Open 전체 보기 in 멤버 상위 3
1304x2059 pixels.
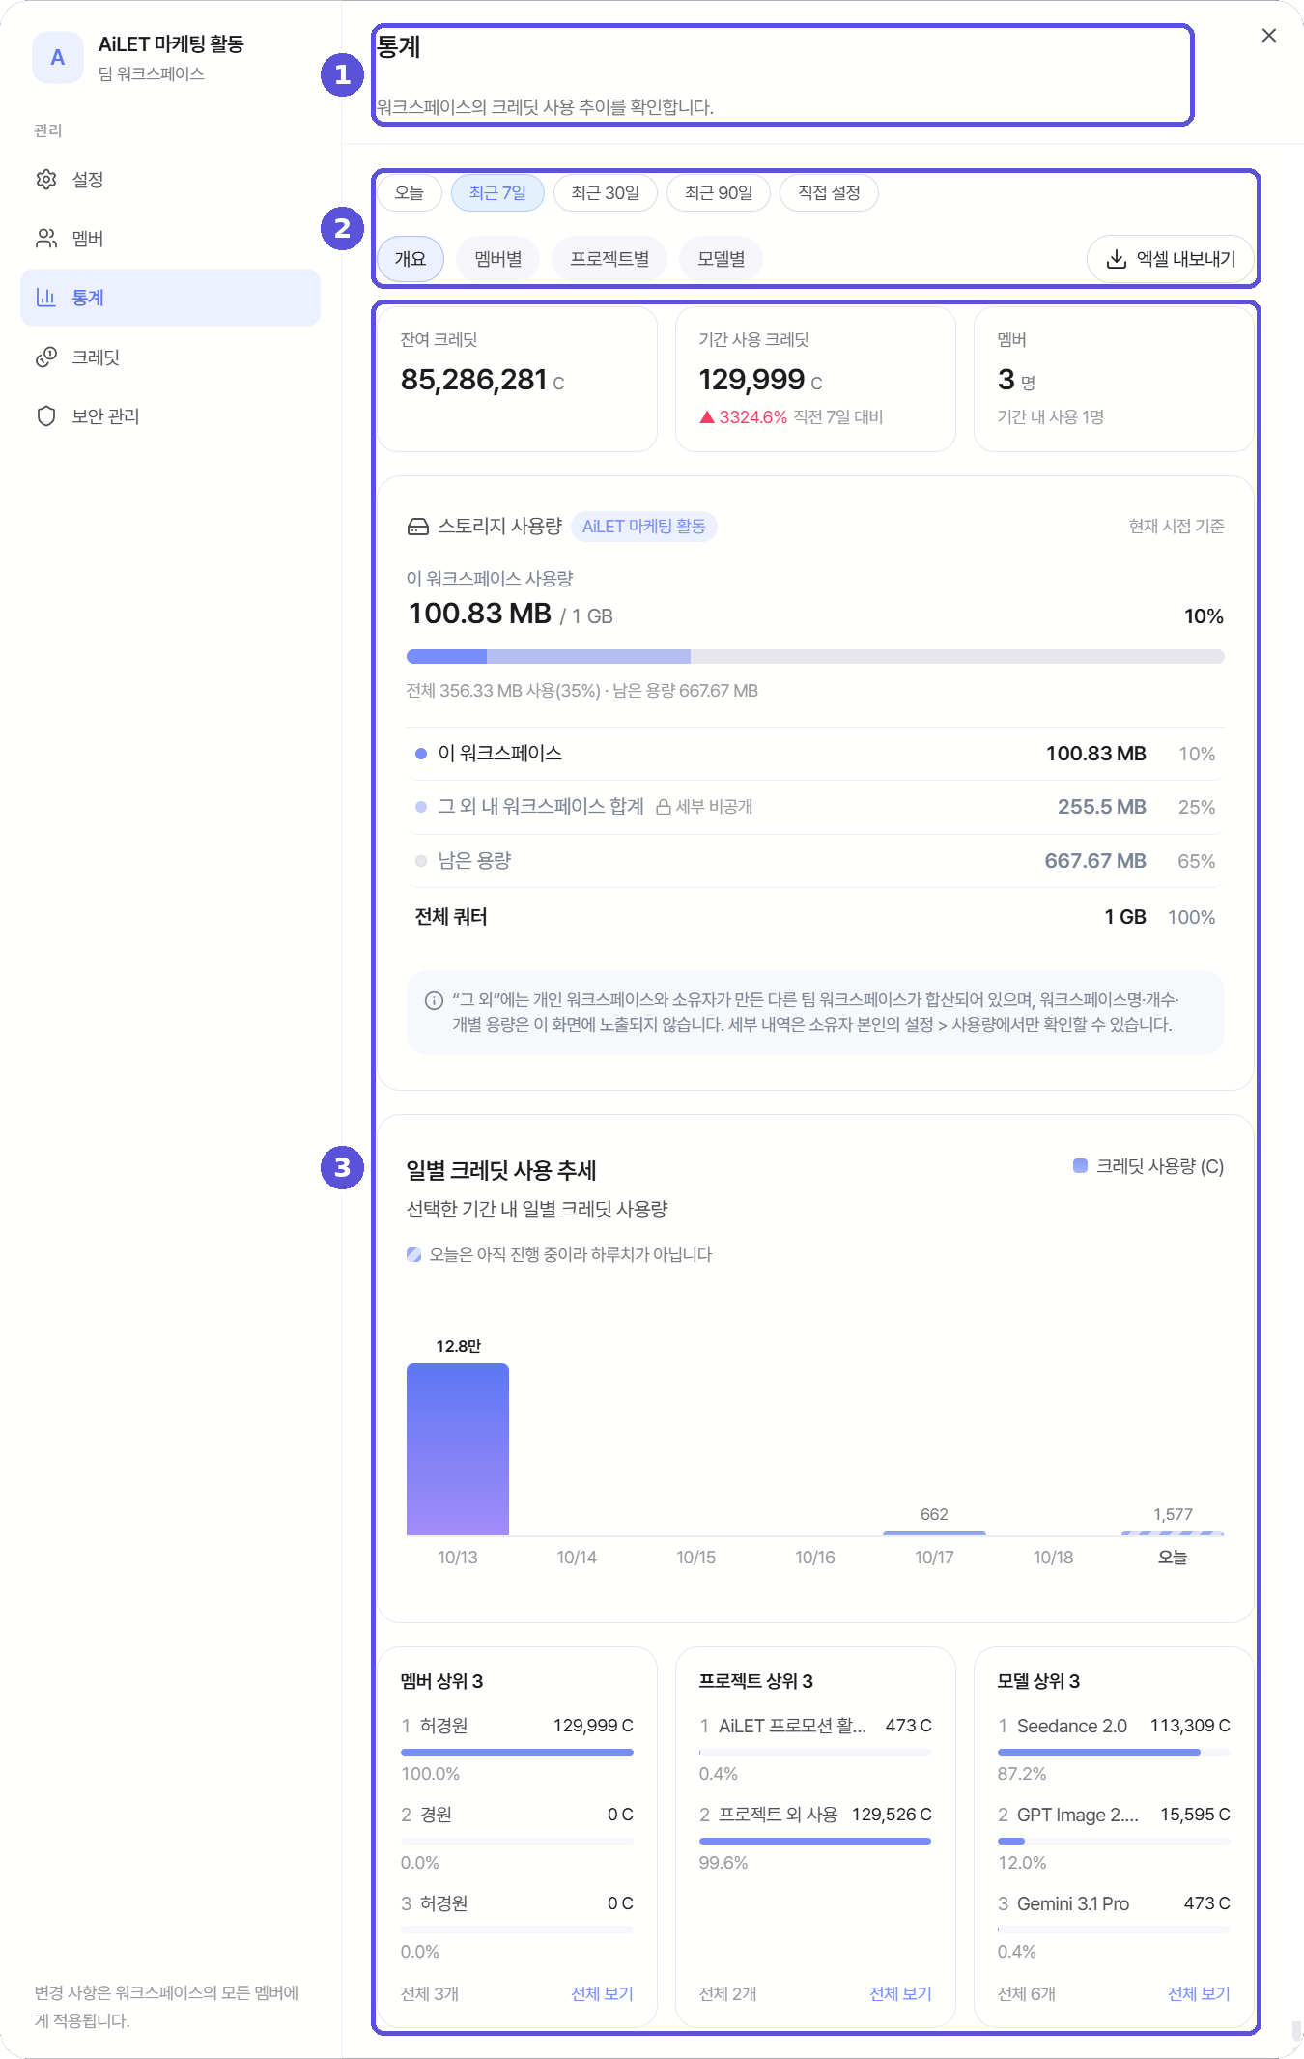click(602, 1993)
